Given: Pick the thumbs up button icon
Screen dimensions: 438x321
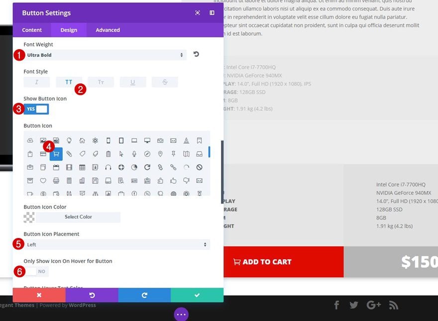Looking at the screenshot, I should (173, 181).
